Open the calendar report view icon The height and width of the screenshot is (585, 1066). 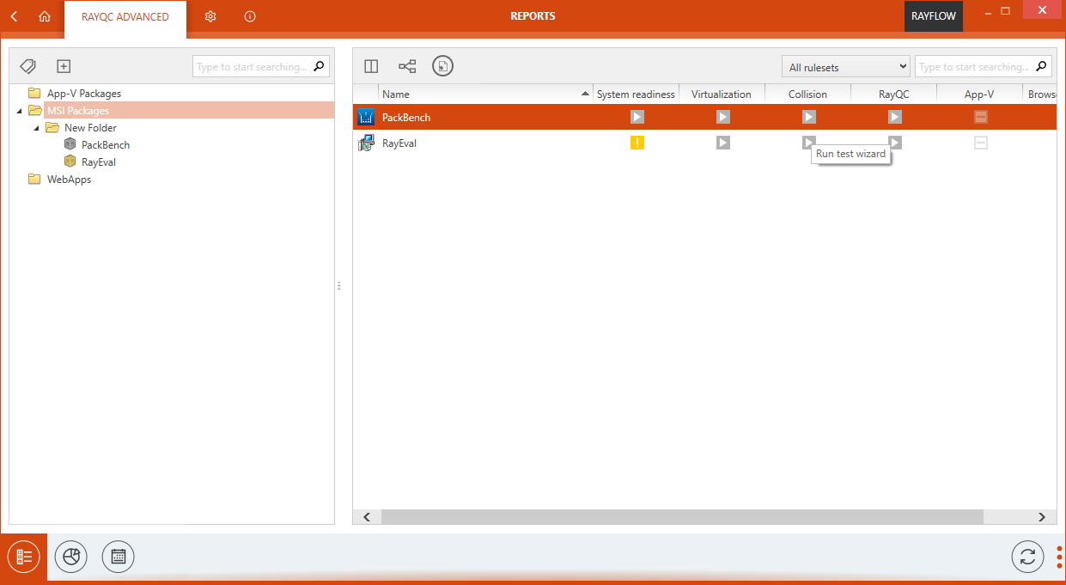tap(118, 557)
